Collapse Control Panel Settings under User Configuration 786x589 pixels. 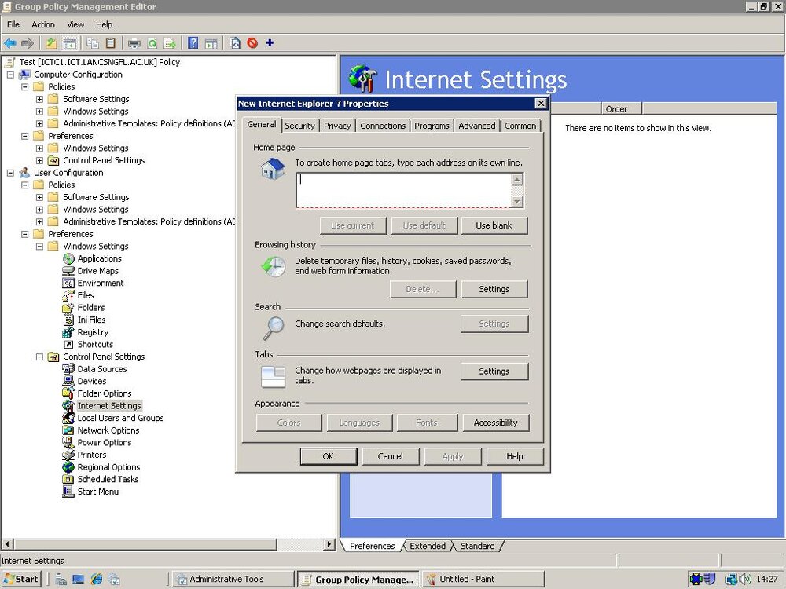[x=39, y=357]
